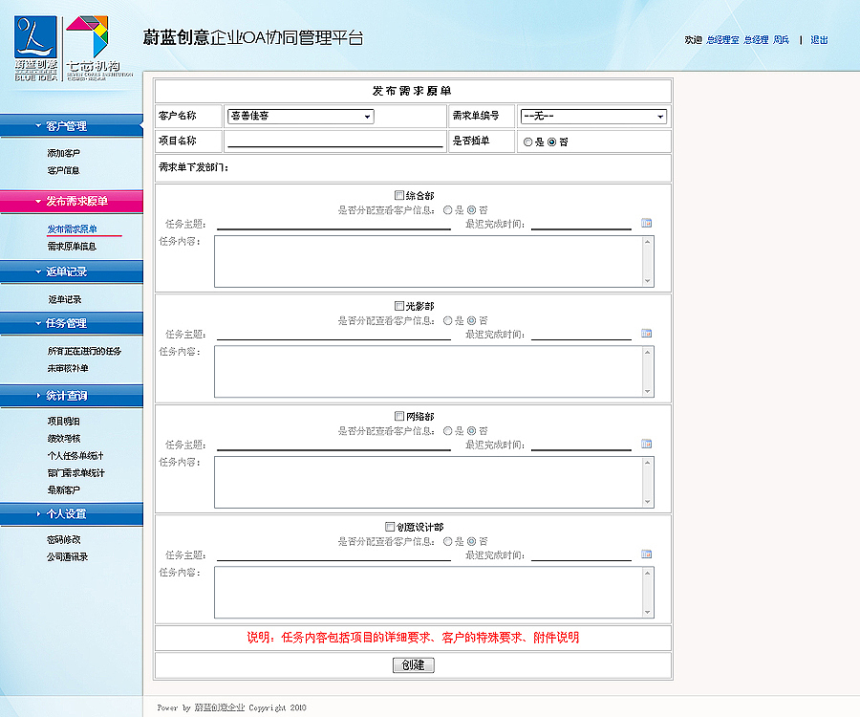Open 所有正在进行的任务 menu item

pos(84,351)
